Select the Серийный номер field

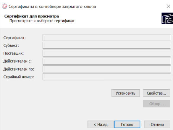106,77
